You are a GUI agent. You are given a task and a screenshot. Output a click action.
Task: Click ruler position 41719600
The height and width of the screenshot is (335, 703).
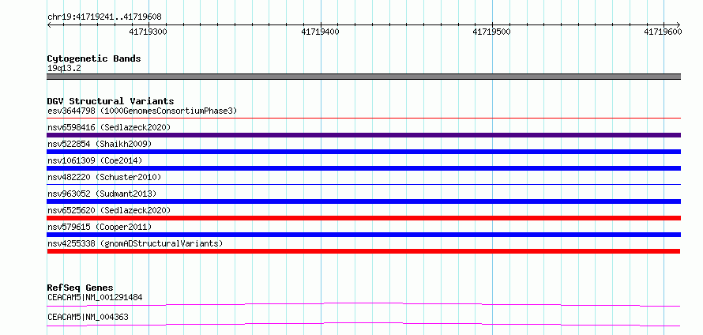click(x=663, y=32)
